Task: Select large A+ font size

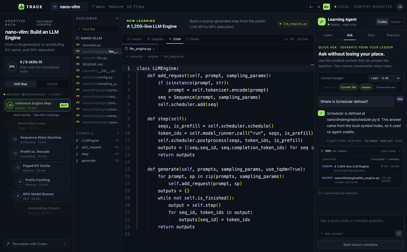Action: point(326,7)
